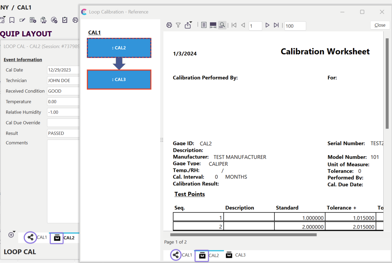This screenshot has width=392, height=263.
Task: Click the bookmark icon in main toolbar
Action: point(12,20)
